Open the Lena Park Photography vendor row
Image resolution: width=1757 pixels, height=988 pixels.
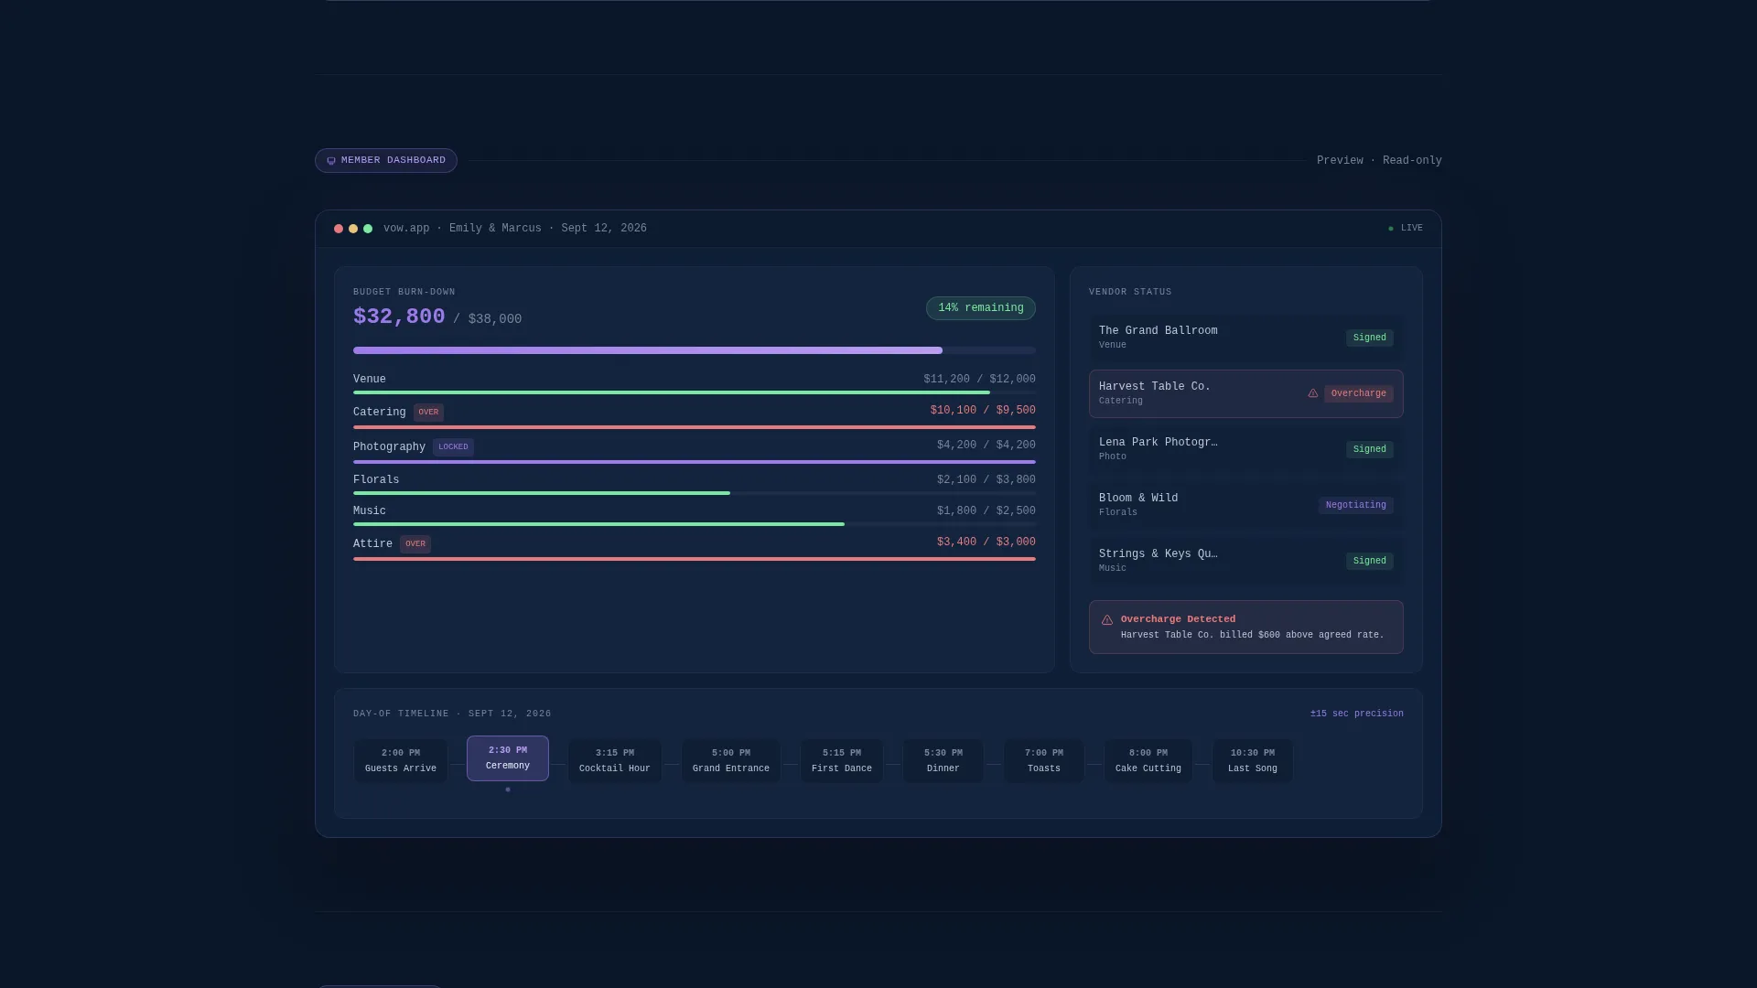click(x=1246, y=449)
